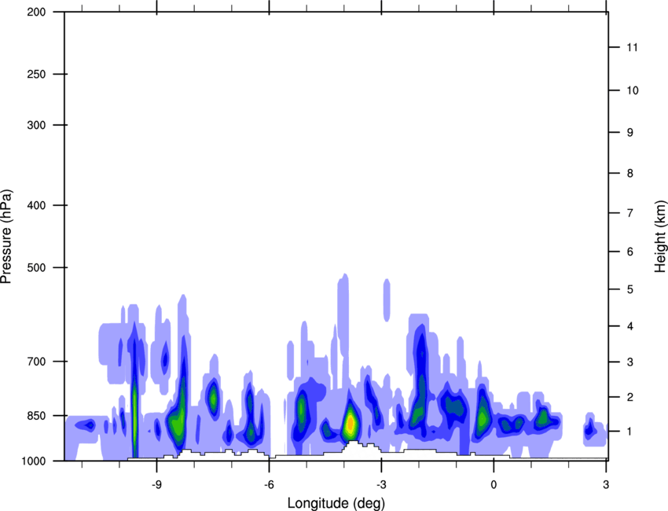Image resolution: width=668 pixels, height=511 pixels.
Task: Pick the -9 longitude tick label
Action: (x=156, y=484)
